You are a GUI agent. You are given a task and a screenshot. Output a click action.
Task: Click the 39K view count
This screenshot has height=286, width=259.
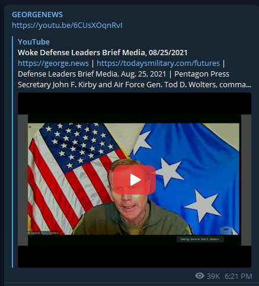(x=213, y=276)
